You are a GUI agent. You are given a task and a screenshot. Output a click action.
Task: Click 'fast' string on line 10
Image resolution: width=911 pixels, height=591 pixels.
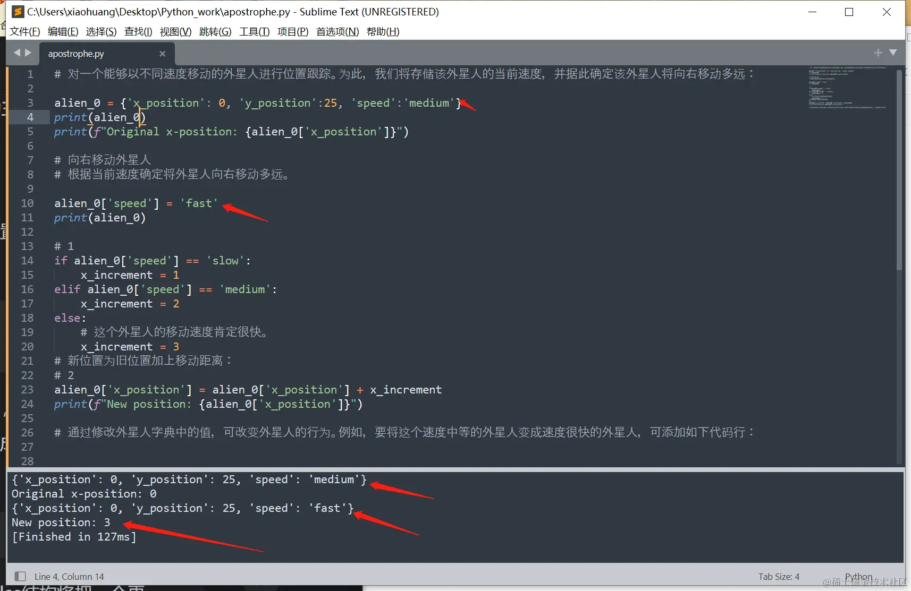click(199, 203)
